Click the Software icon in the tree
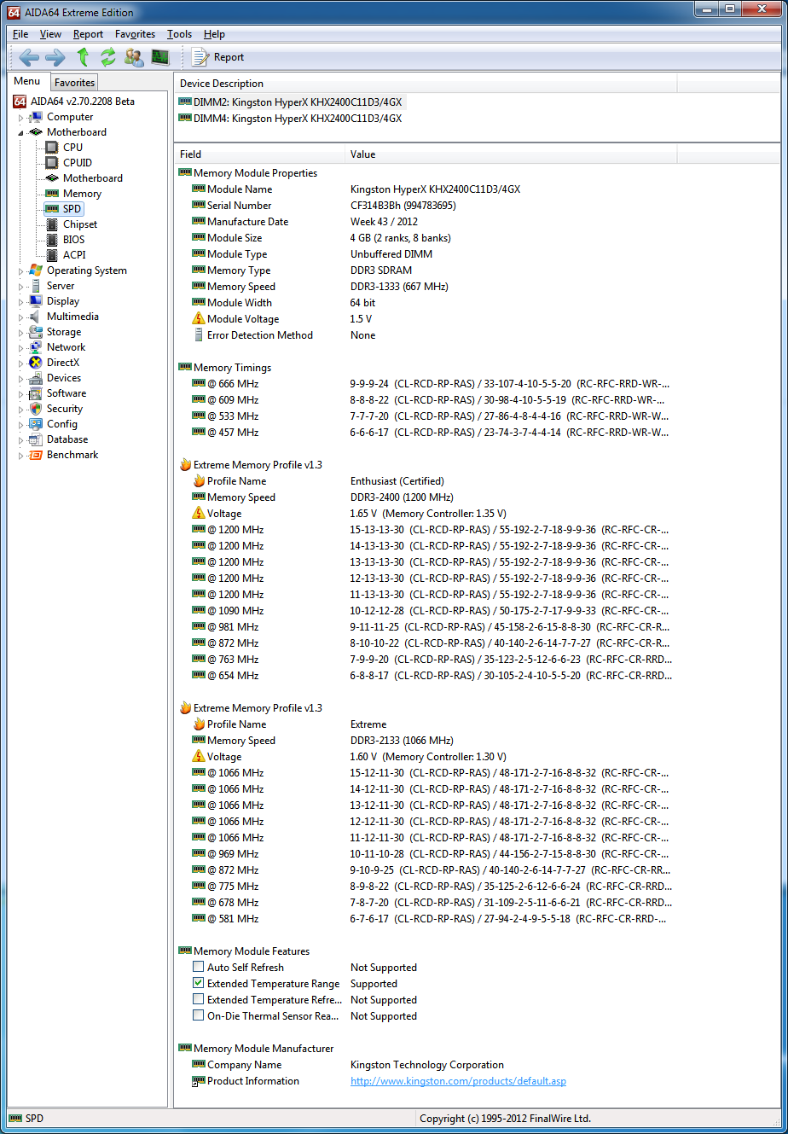Image resolution: width=788 pixels, height=1134 pixels. pos(36,393)
